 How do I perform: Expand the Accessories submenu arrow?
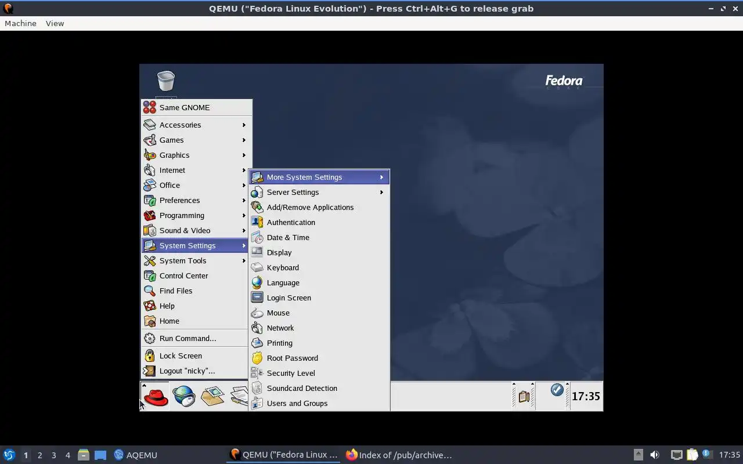(244, 125)
